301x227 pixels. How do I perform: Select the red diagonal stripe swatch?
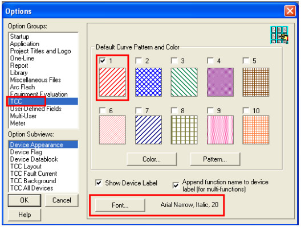coord(112,82)
